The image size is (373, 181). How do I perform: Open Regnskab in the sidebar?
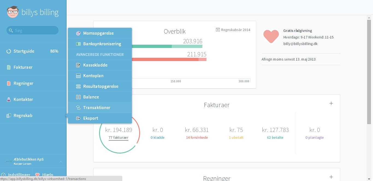[33, 116]
